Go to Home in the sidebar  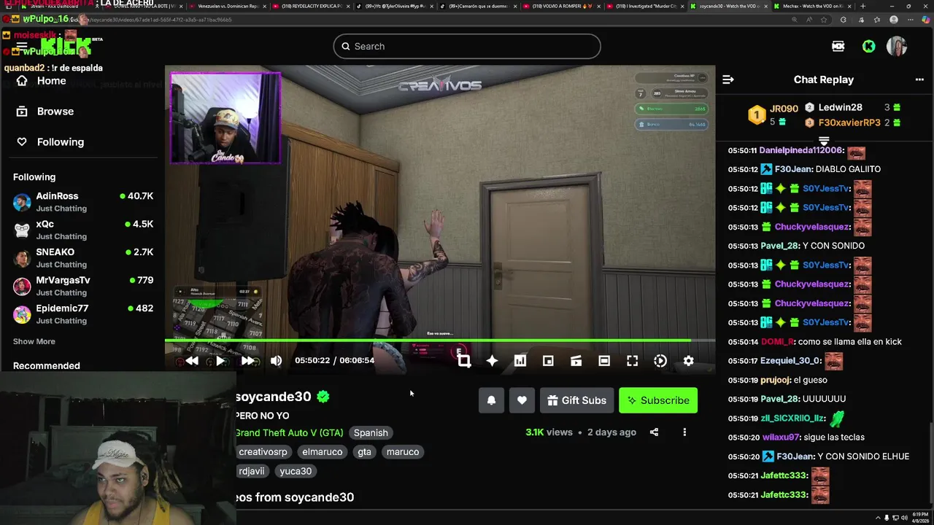pyautogui.click(x=42, y=81)
